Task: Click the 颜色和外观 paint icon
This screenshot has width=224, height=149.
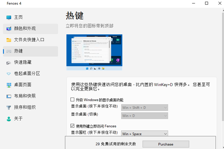Action: click(x=9, y=29)
